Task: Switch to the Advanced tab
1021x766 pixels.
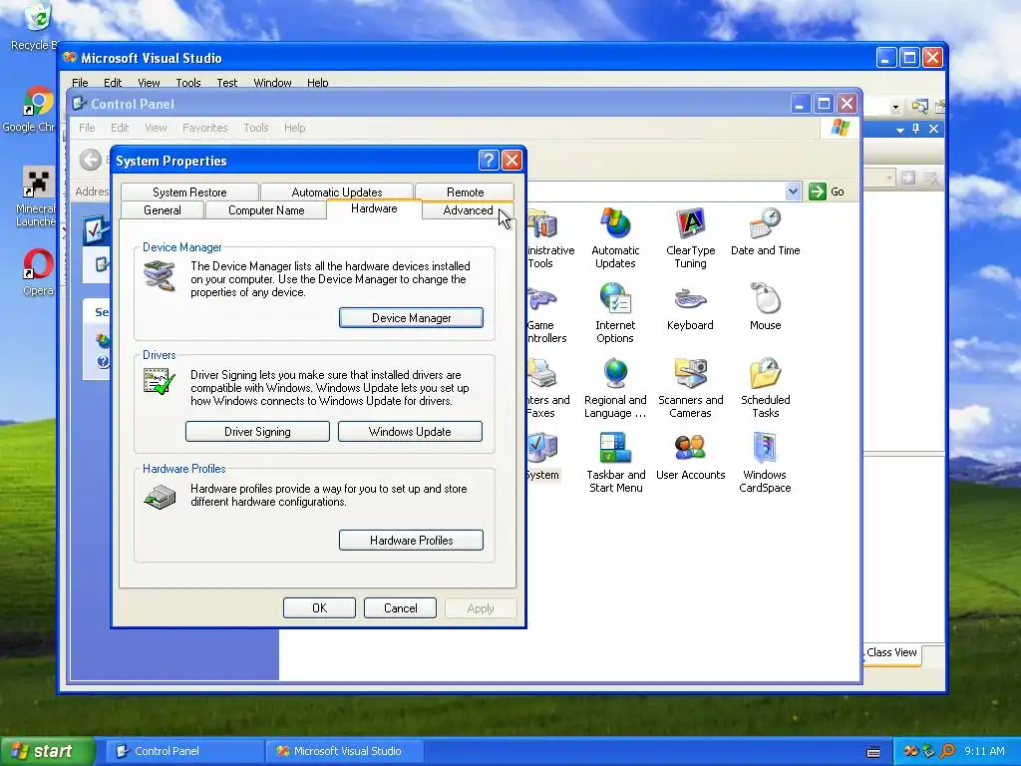Action: [468, 210]
